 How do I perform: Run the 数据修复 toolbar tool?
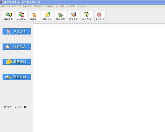point(73,16)
